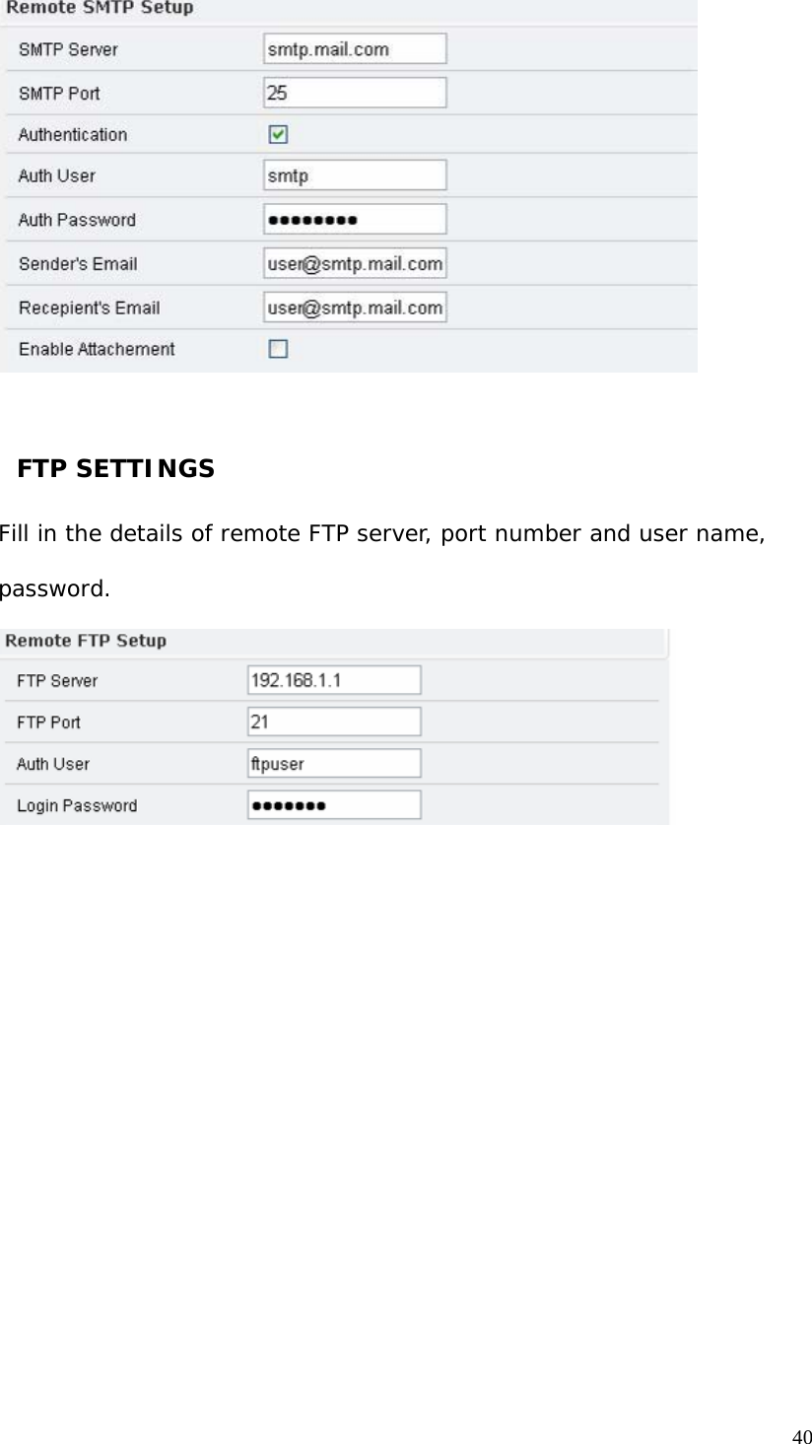812x1444 pixels.
Task: Click the Sender's Email input field
Action: [x=354, y=262]
